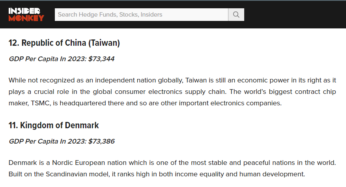
Task: Click the Denmark paragraph starting 'Denmark is a Nordic'
Action: [172, 168]
